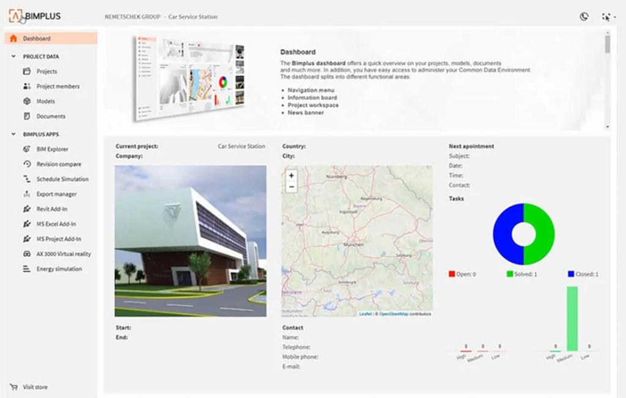Click 'Car Service Station' current project value
The image size is (626, 398).
click(x=241, y=147)
